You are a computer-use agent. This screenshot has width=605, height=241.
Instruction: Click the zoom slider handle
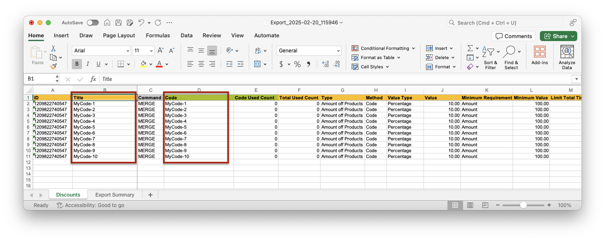[523, 205]
